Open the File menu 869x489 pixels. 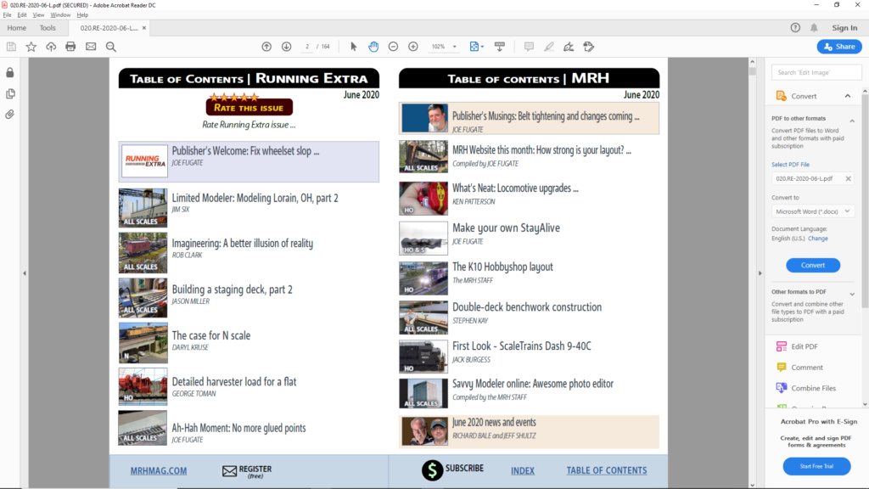point(7,15)
